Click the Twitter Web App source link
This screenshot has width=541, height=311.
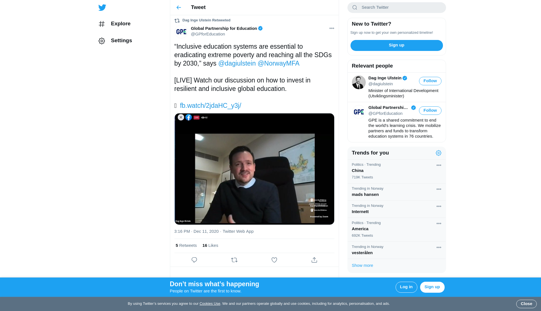pos(238,231)
